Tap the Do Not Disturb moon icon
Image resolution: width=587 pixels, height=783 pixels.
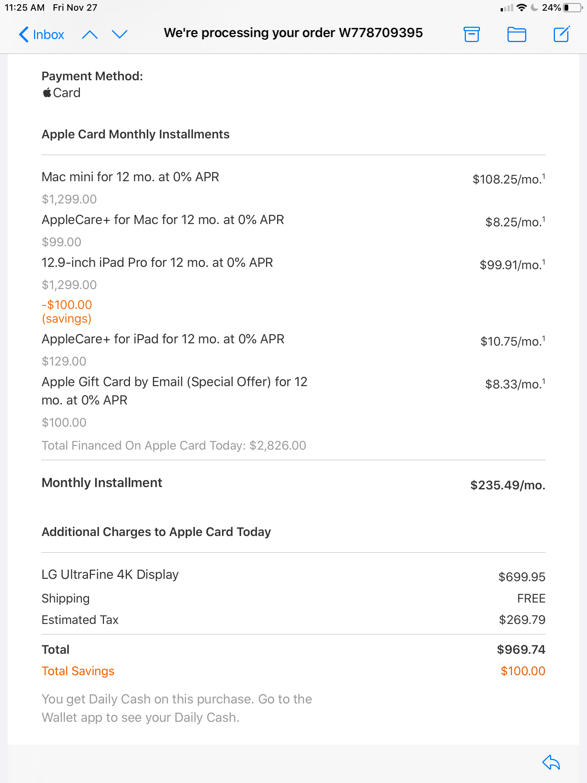(535, 8)
